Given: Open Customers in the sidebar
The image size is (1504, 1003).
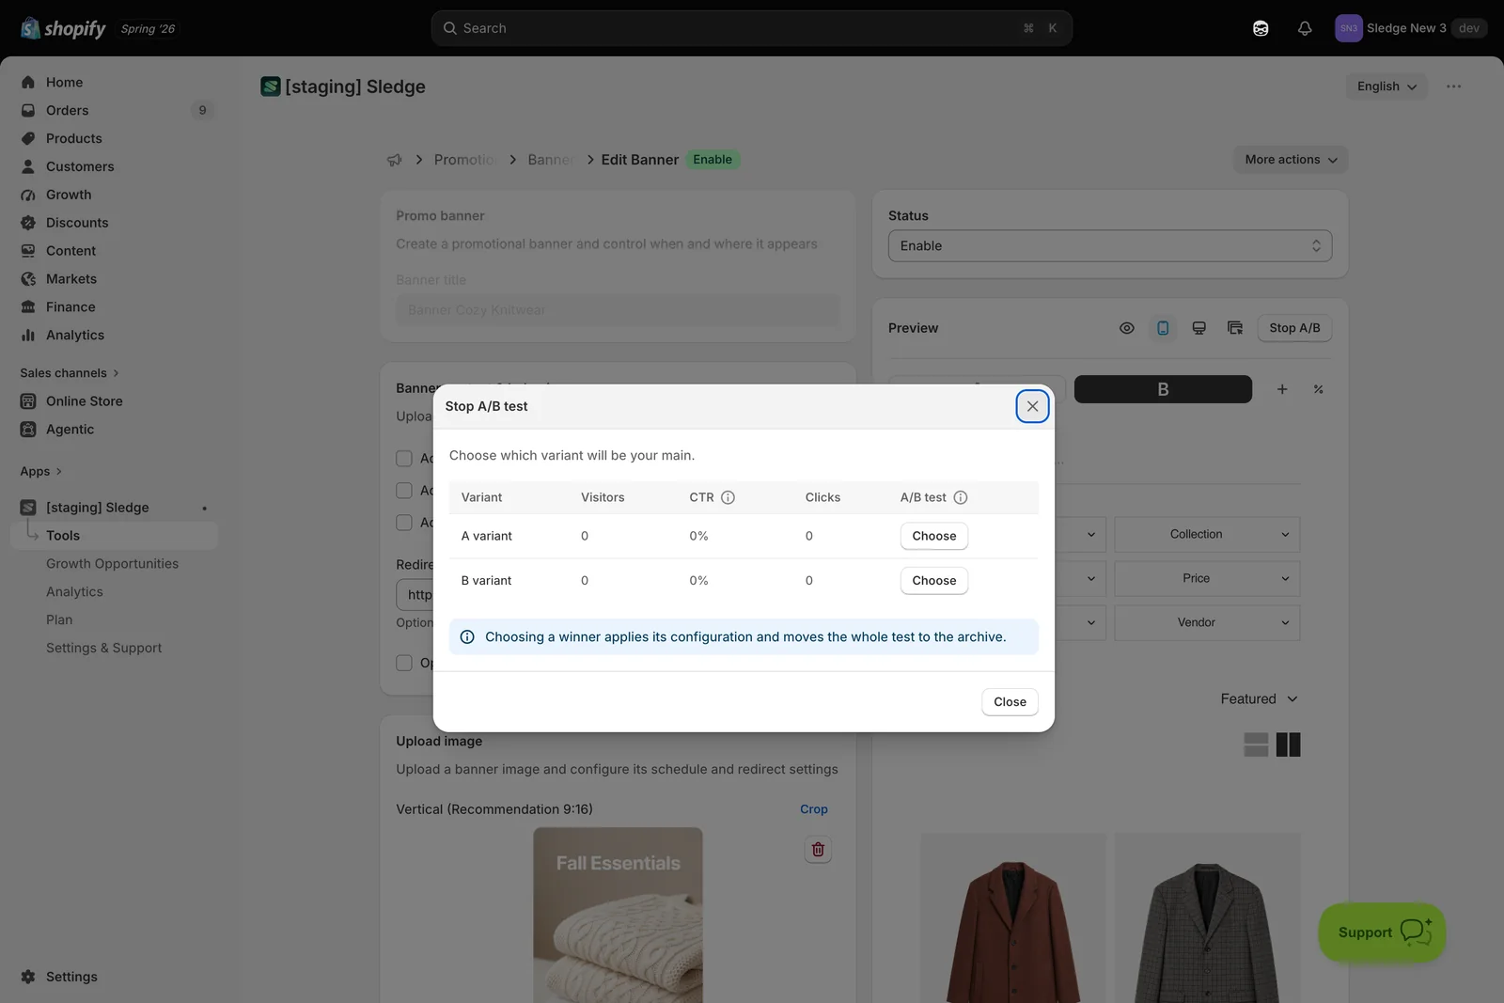Looking at the screenshot, I should point(80,167).
